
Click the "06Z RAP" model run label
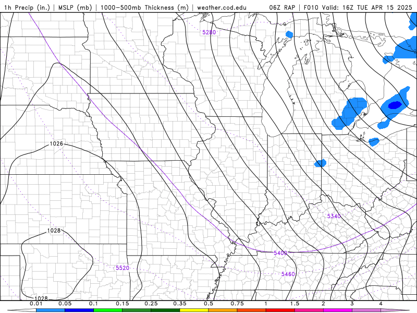[x=282, y=7]
